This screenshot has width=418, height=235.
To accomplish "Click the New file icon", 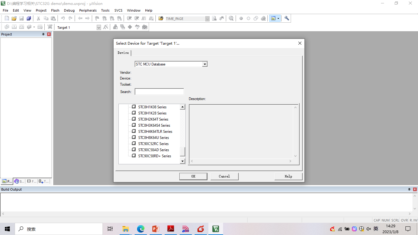I will [x=7, y=18].
